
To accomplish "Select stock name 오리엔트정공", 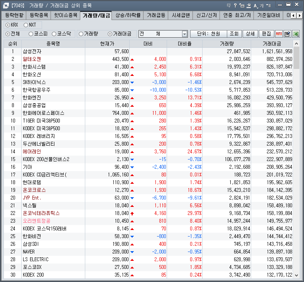I will [x=37, y=221].
